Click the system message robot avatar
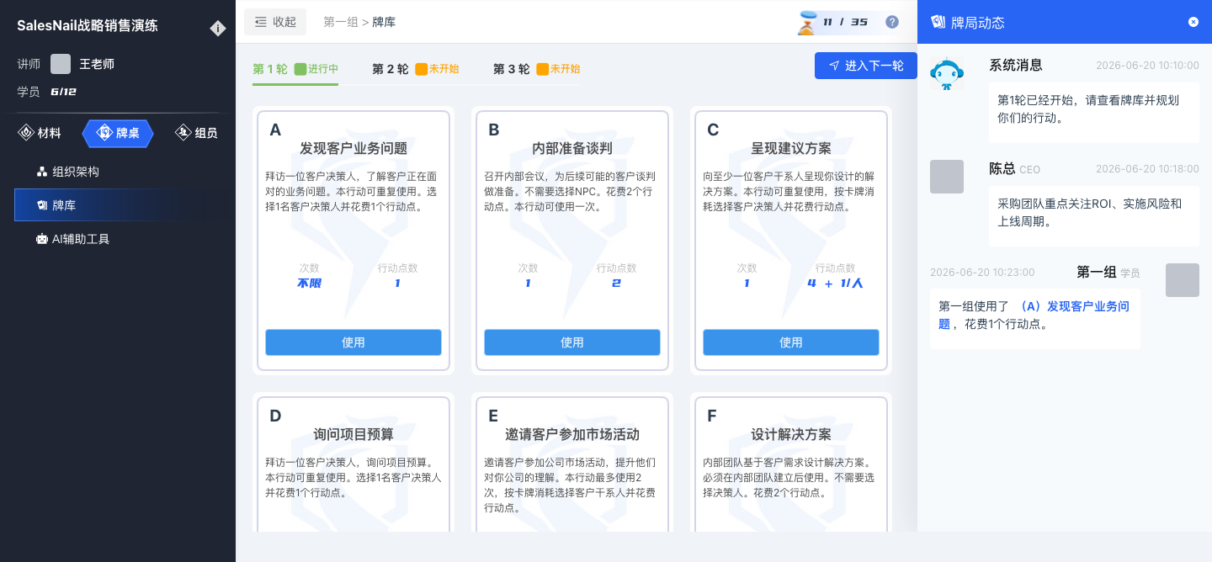Image resolution: width=1212 pixels, height=562 pixels. tap(947, 75)
